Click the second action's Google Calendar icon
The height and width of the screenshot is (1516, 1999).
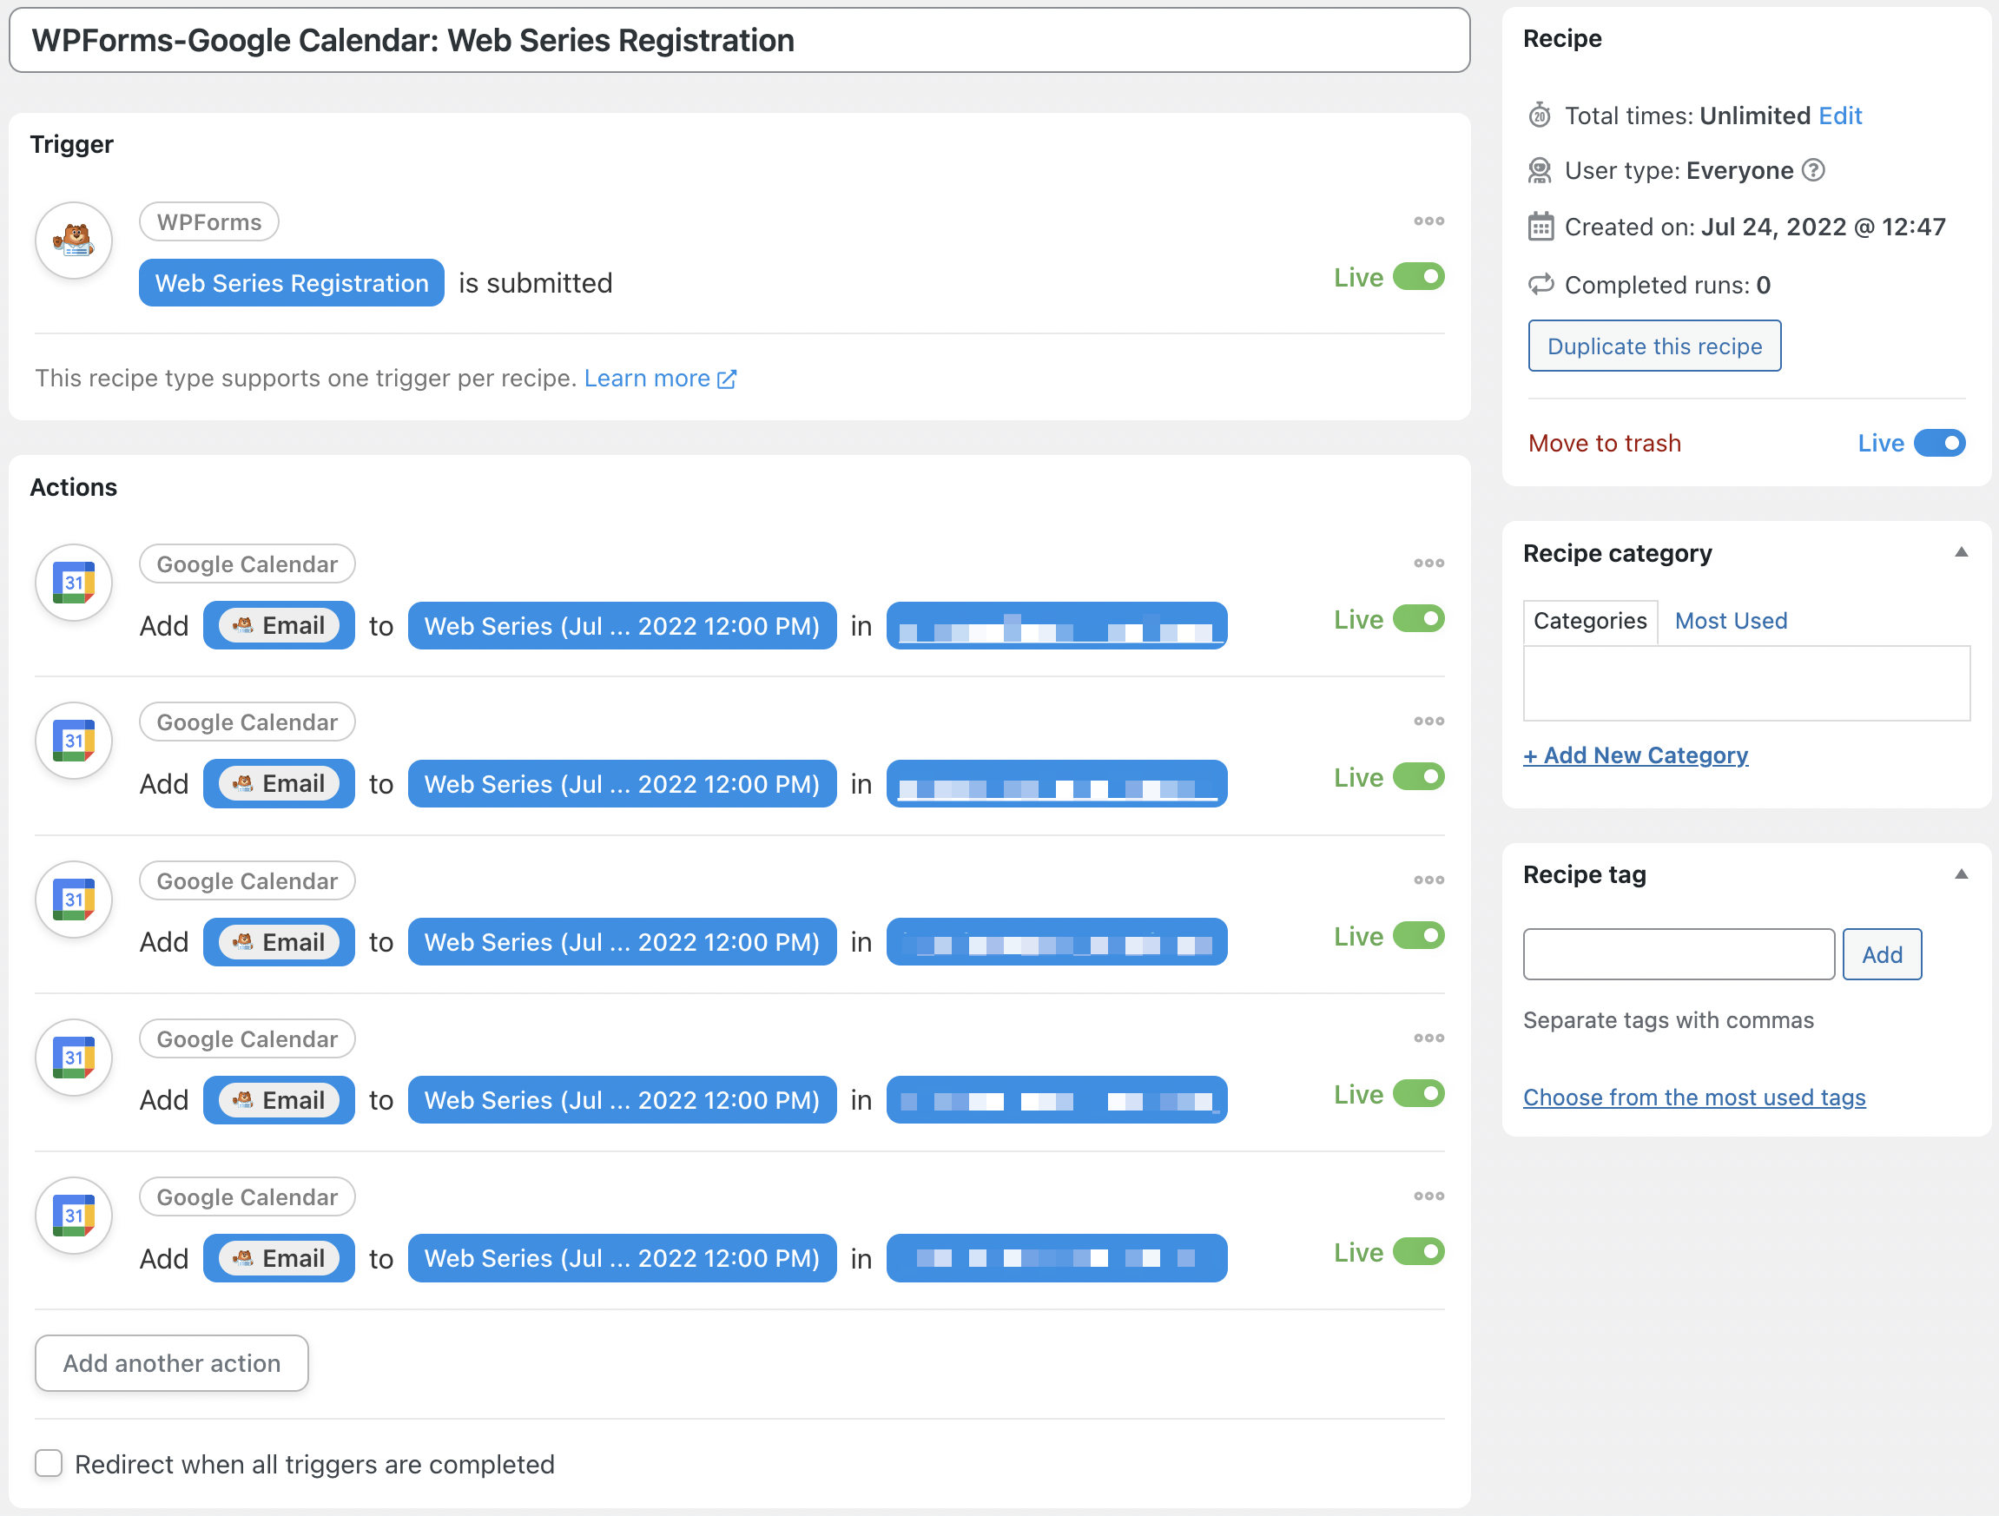pos(73,741)
